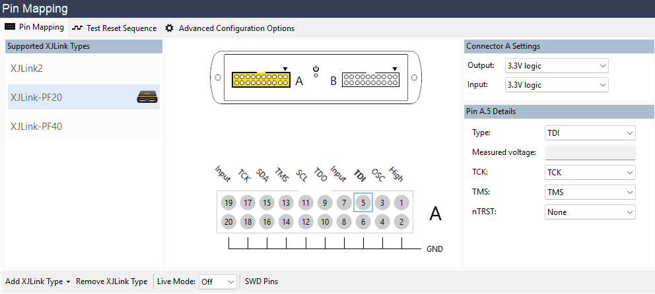Select pin 19 on connector A
The image size is (655, 294).
click(228, 202)
